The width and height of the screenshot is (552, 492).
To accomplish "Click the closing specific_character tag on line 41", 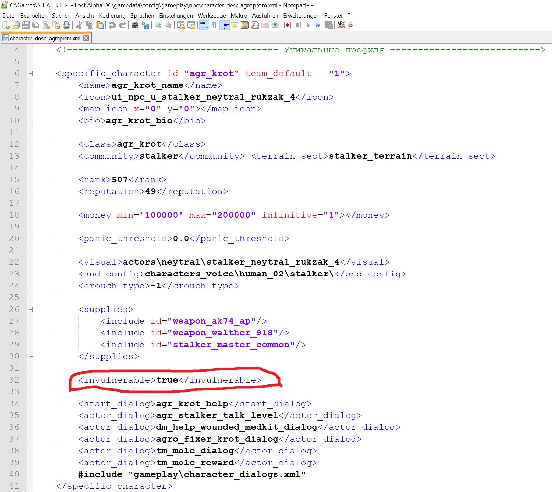I will (x=114, y=486).
